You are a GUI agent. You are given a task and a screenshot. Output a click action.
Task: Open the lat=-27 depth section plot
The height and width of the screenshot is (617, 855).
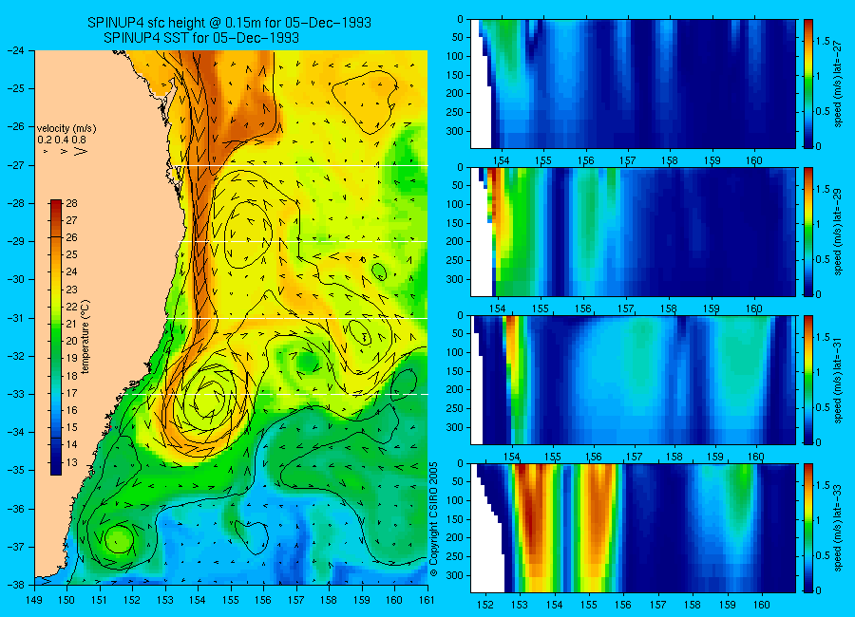[633, 84]
